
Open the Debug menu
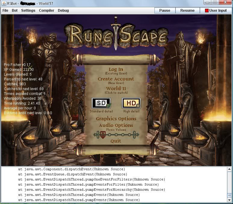point(63,11)
